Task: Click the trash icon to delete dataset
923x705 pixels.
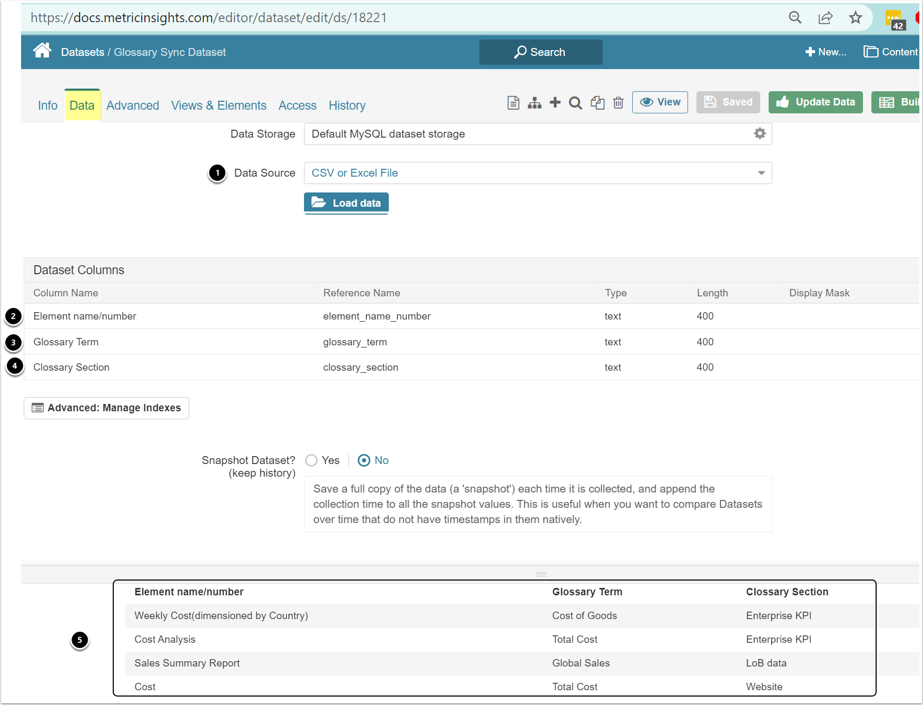Action: pos(618,102)
